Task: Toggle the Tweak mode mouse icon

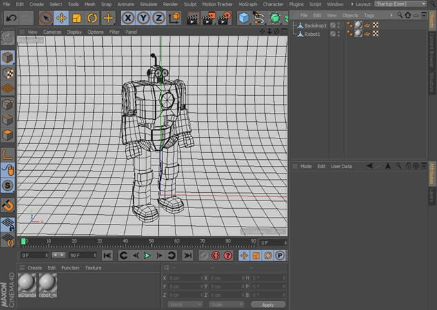Action: [x=8, y=170]
